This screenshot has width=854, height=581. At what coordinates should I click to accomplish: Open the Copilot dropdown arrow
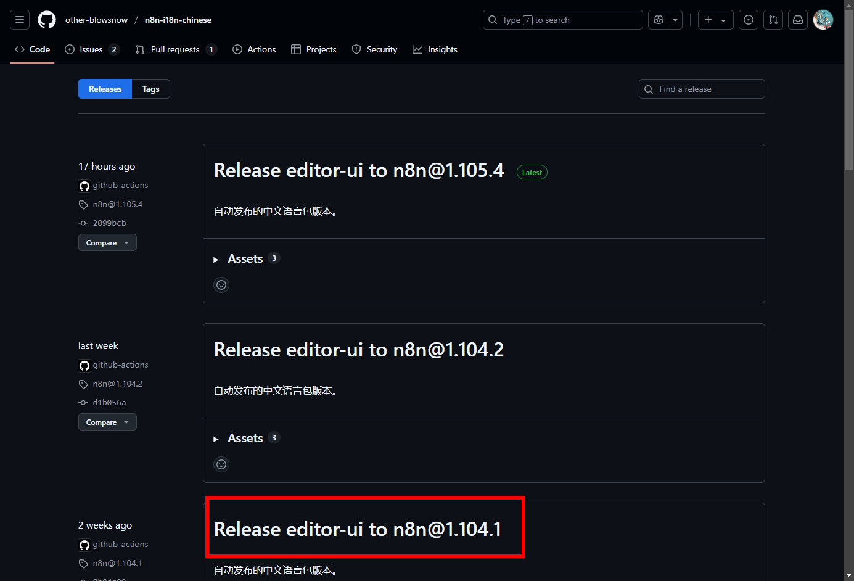(675, 20)
